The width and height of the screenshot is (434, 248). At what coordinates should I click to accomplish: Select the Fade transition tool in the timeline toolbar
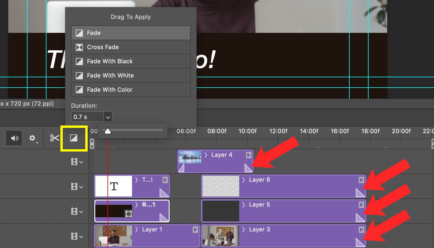(x=74, y=138)
